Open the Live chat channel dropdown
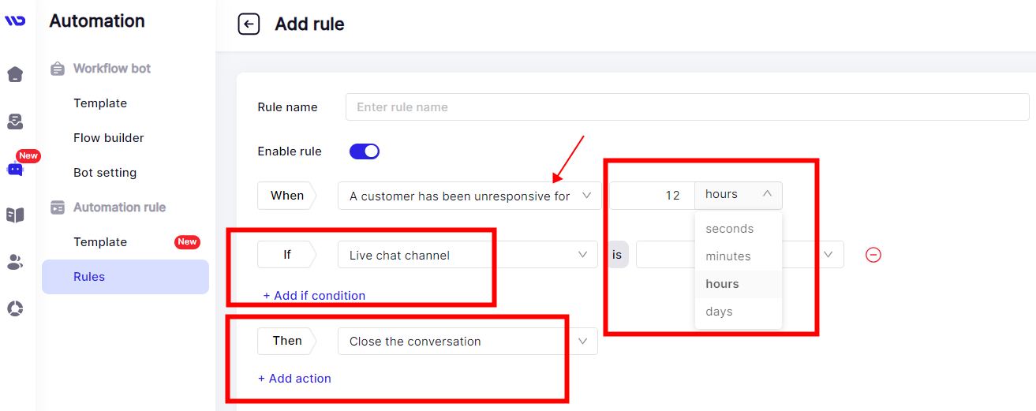The width and height of the screenshot is (1036, 411). pos(468,255)
